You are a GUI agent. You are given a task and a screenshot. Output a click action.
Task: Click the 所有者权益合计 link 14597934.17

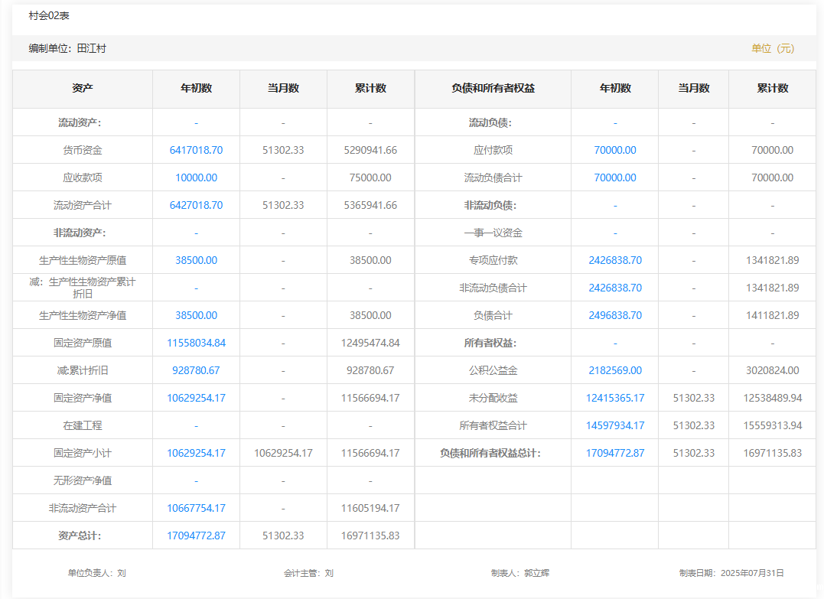614,425
